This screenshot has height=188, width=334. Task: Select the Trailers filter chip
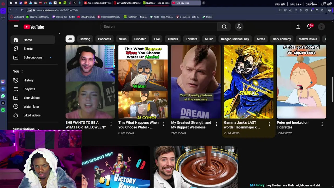tap(173, 39)
